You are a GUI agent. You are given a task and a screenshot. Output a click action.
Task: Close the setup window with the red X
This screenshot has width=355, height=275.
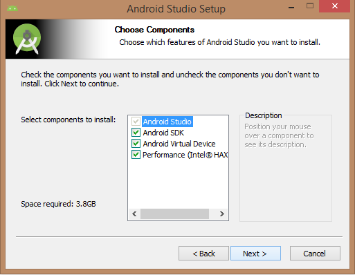click(x=334, y=6)
